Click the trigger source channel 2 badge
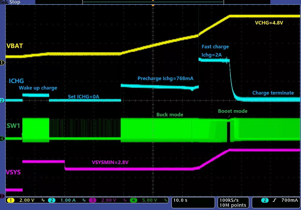 click(x=265, y=200)
